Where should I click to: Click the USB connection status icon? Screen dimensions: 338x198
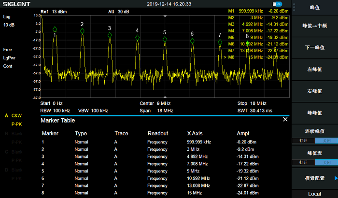pyautogui.click(x=277, y=4)
